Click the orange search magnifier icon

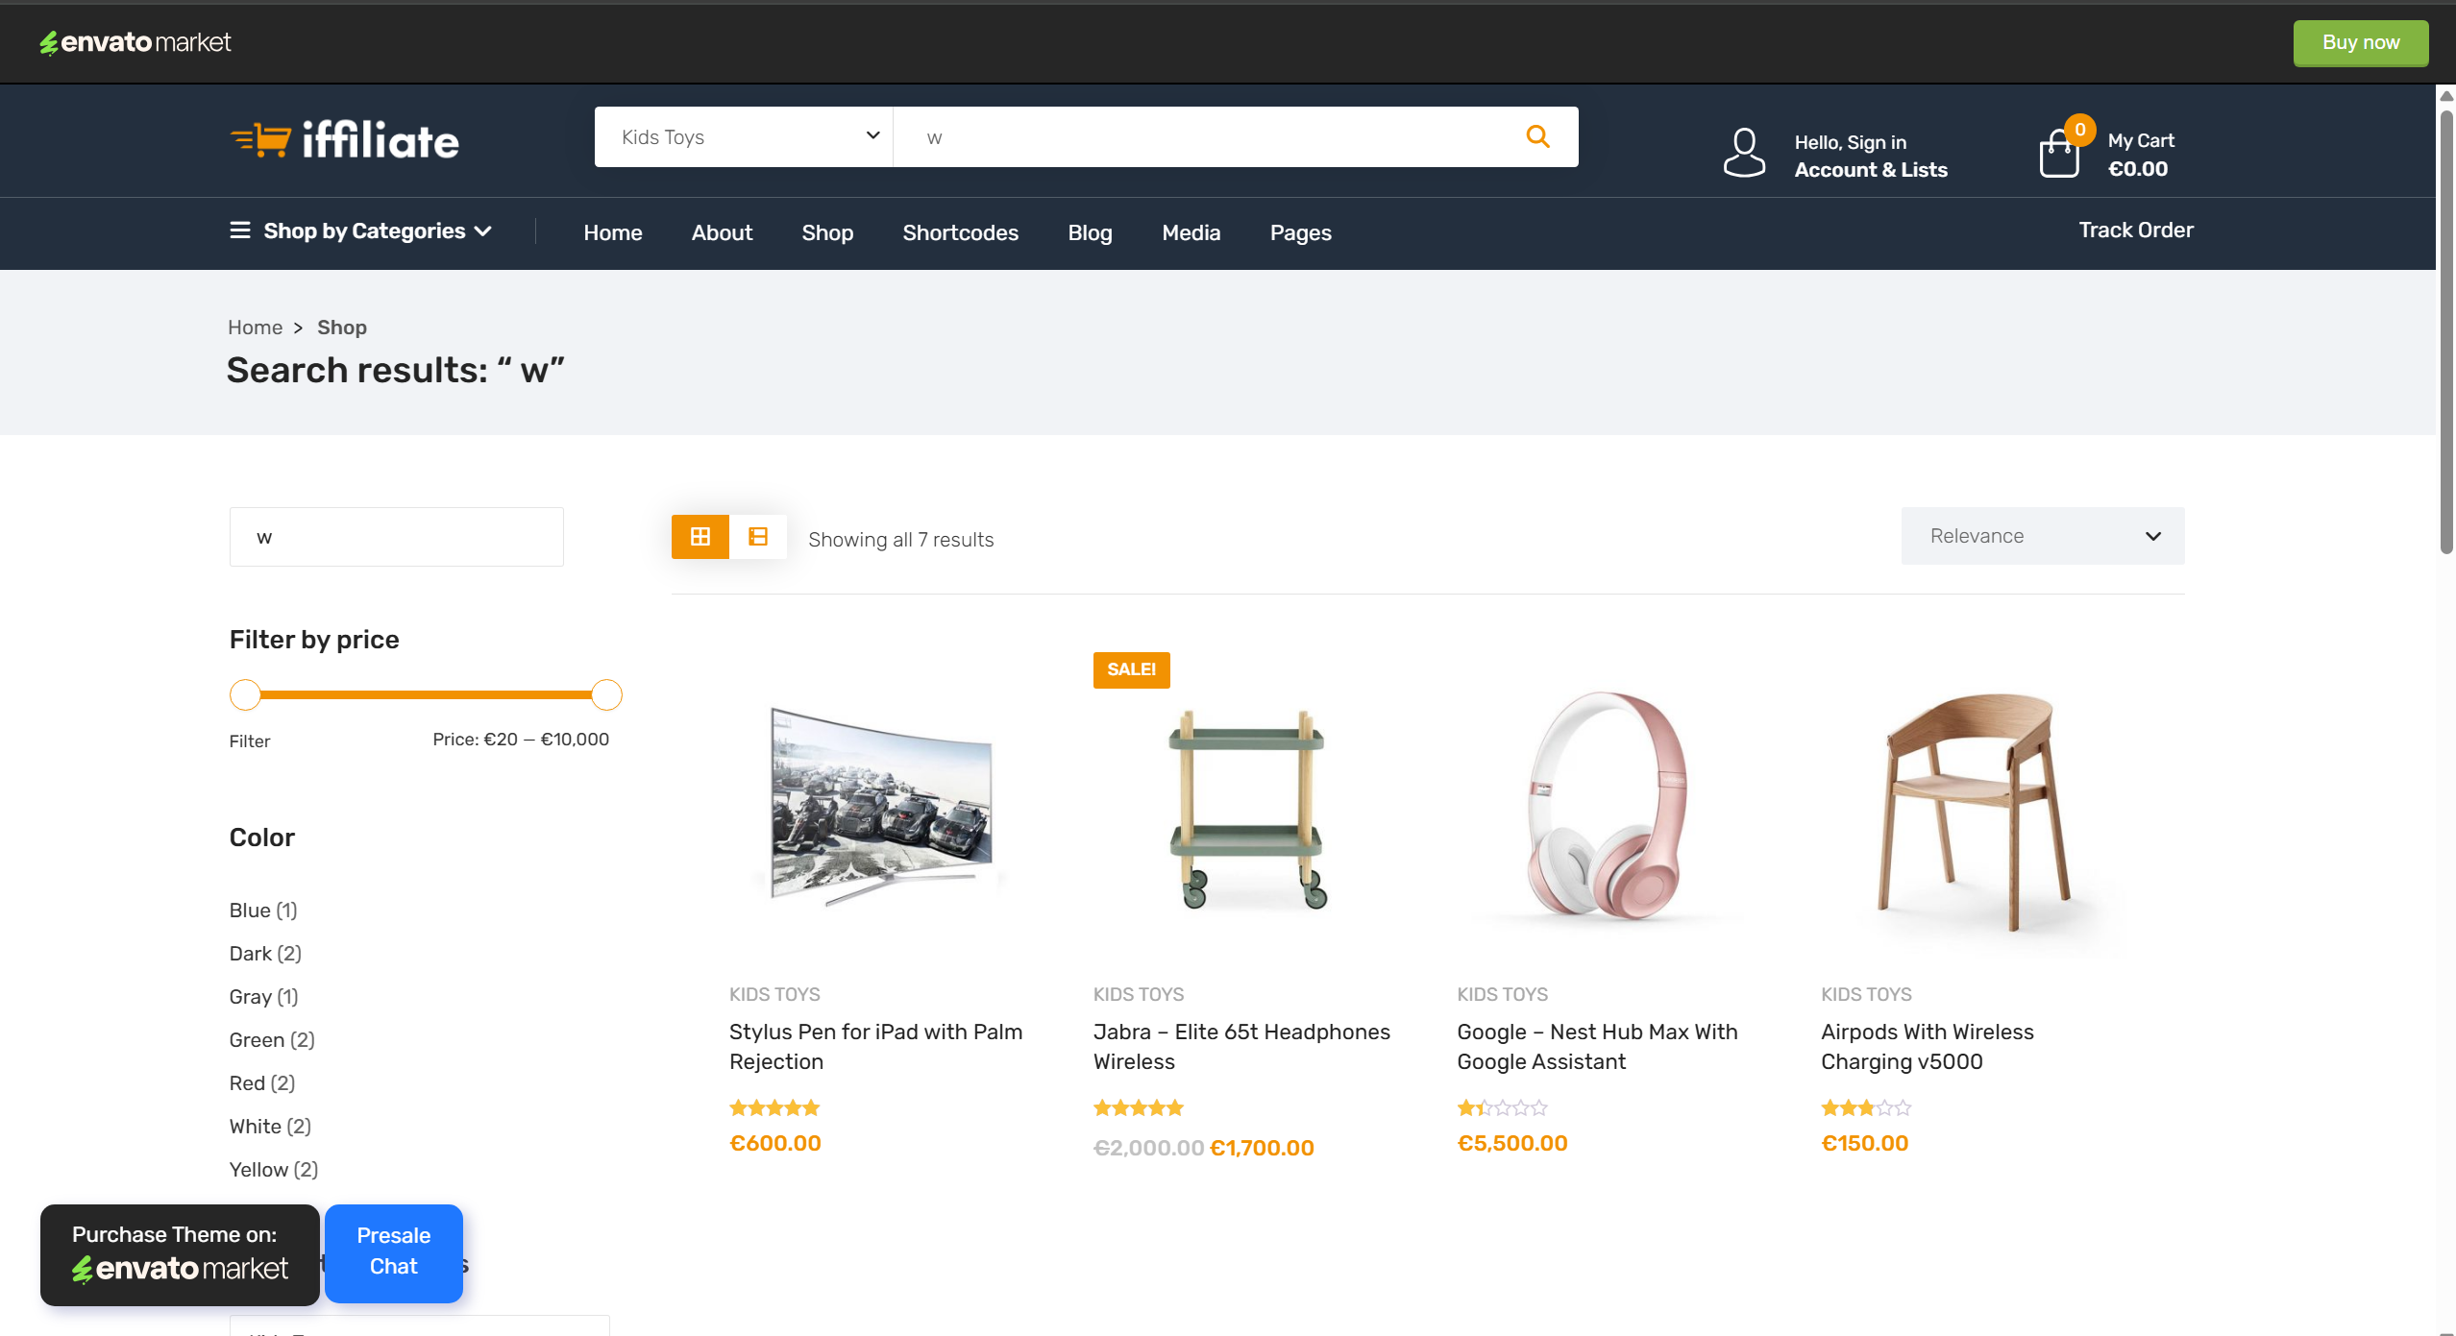pos(1537,136)
